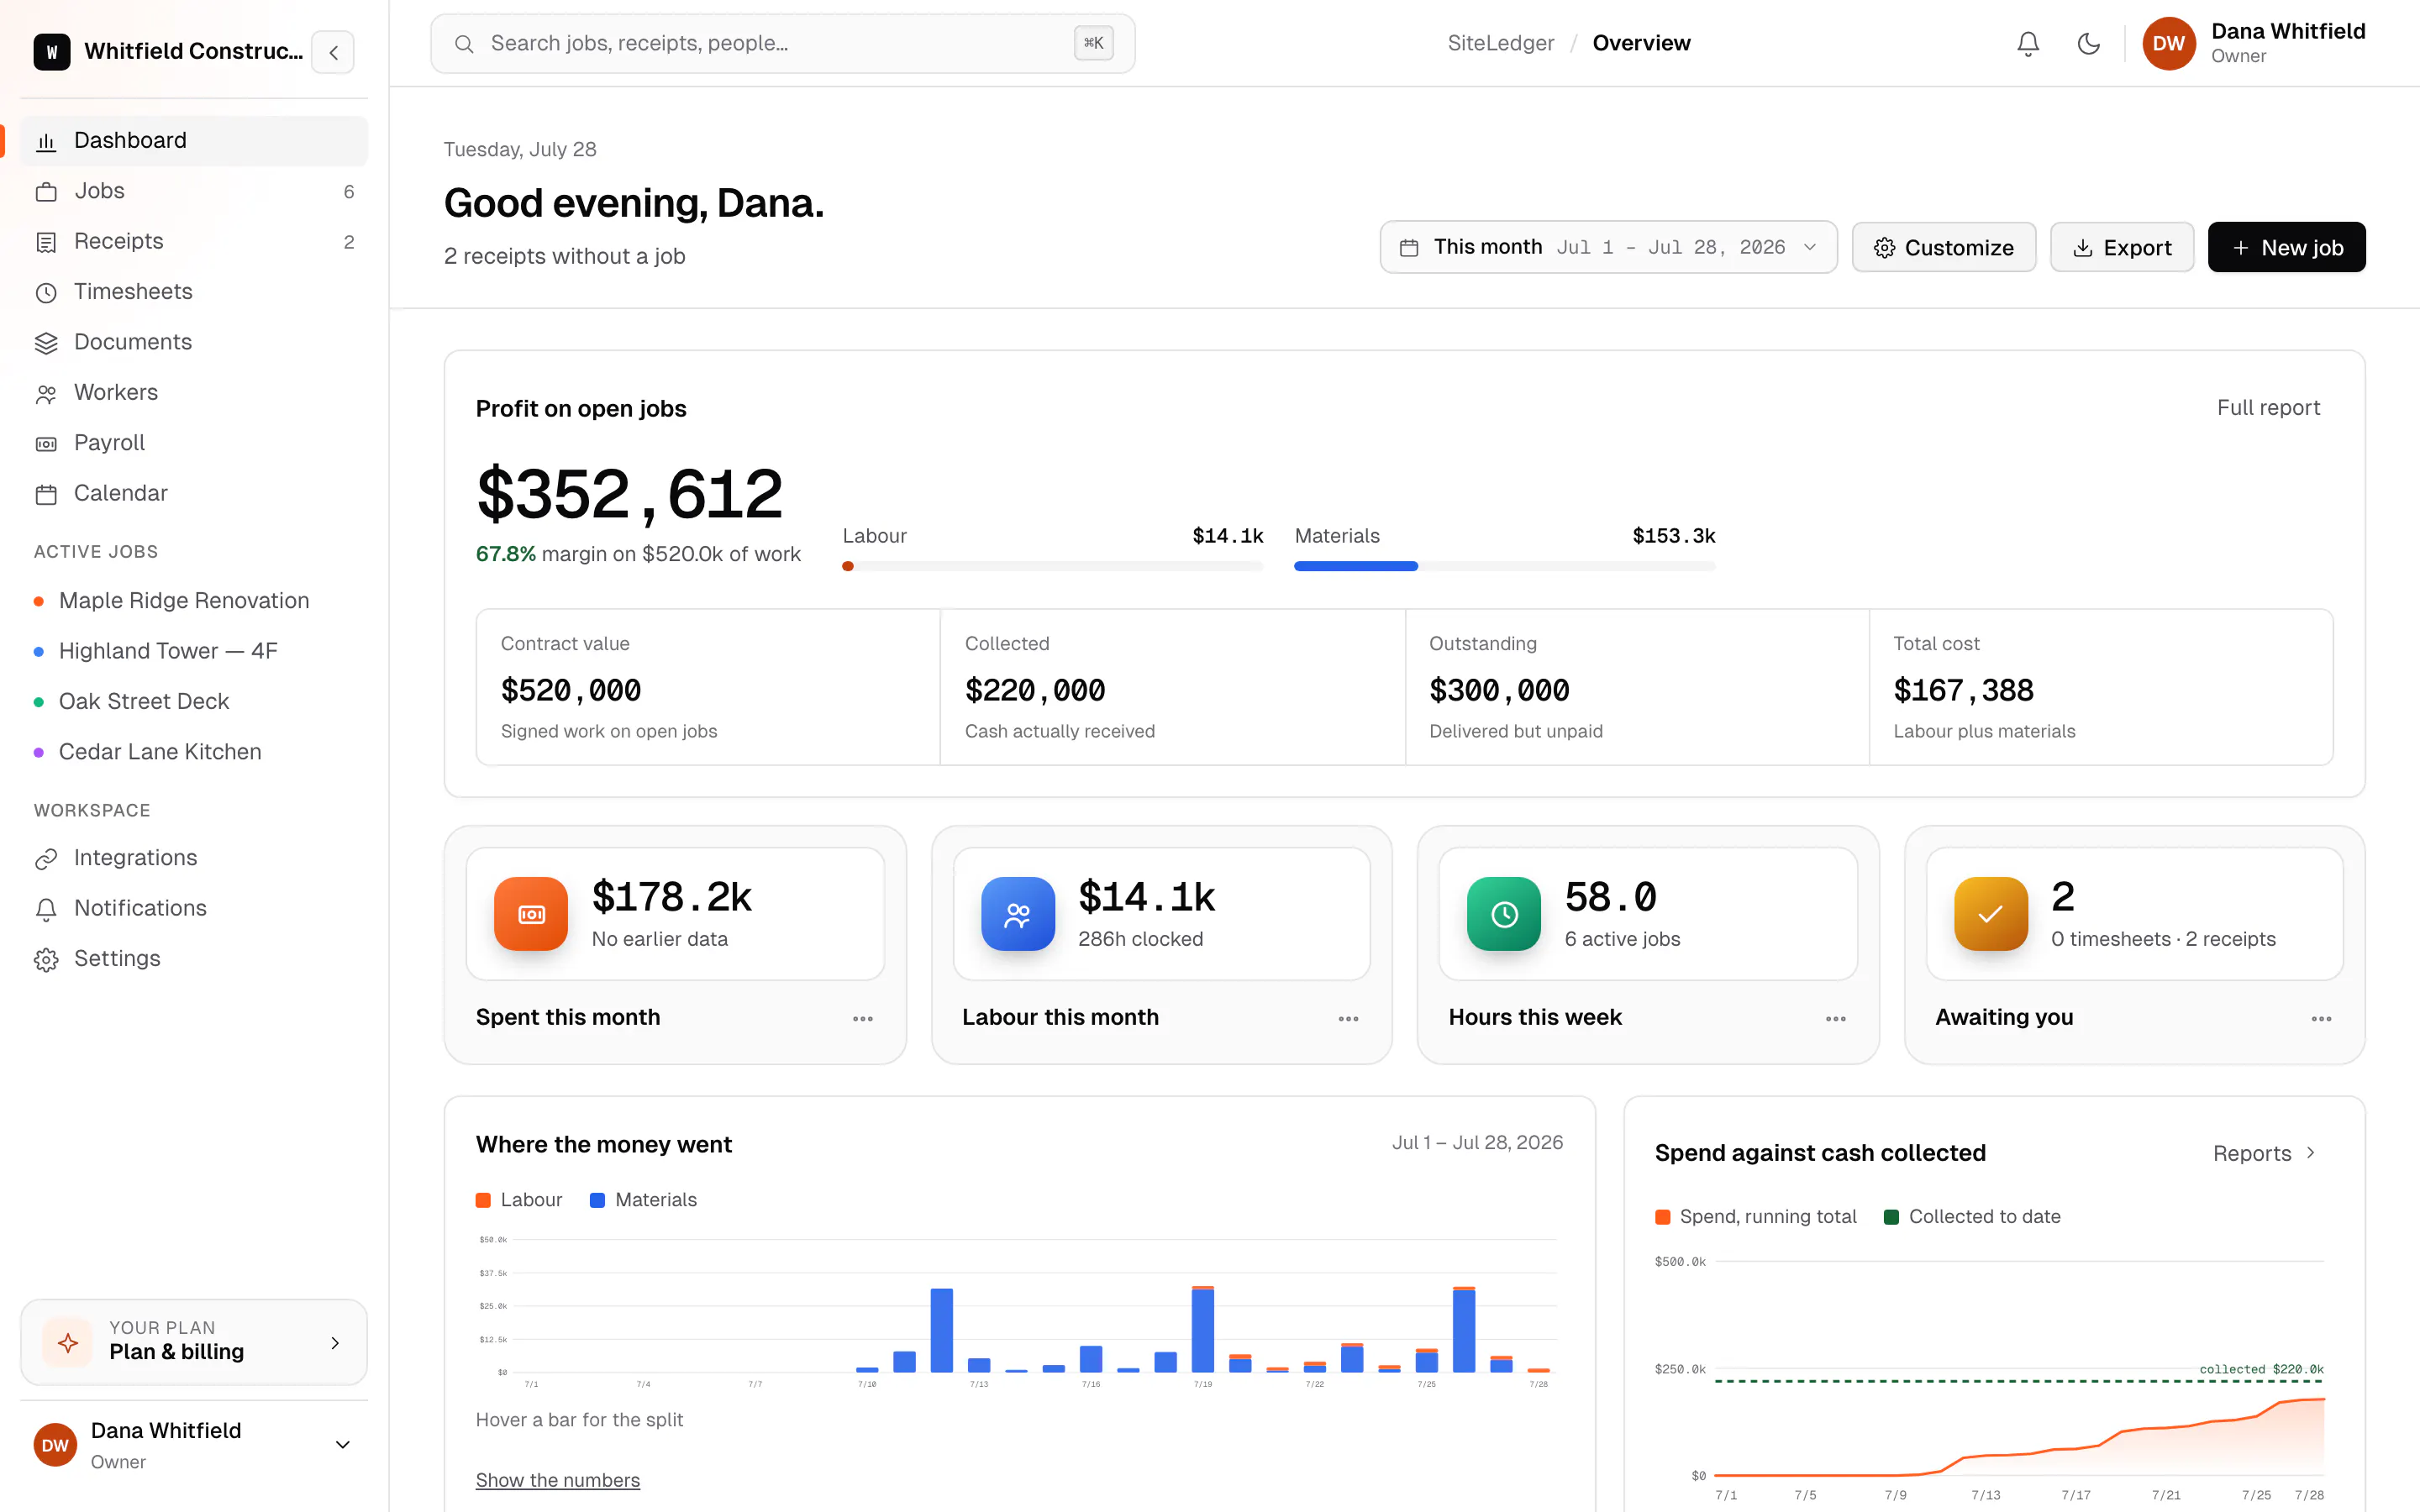The width and height of the screenshot is (2420, 1512).
Task: Click the Documents layers icon in sidebar
Action: click(46, 343)
